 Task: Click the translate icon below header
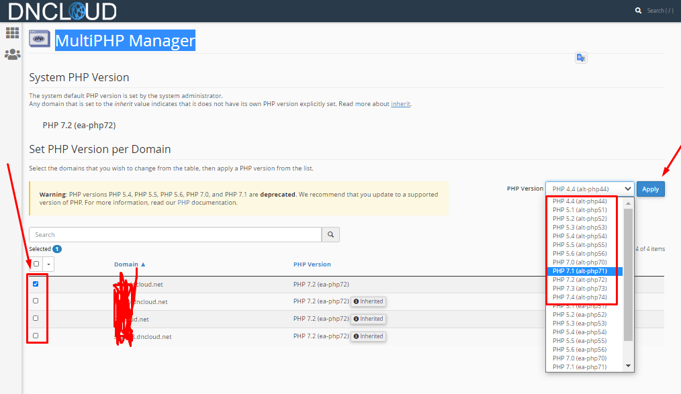coord(581,58)
